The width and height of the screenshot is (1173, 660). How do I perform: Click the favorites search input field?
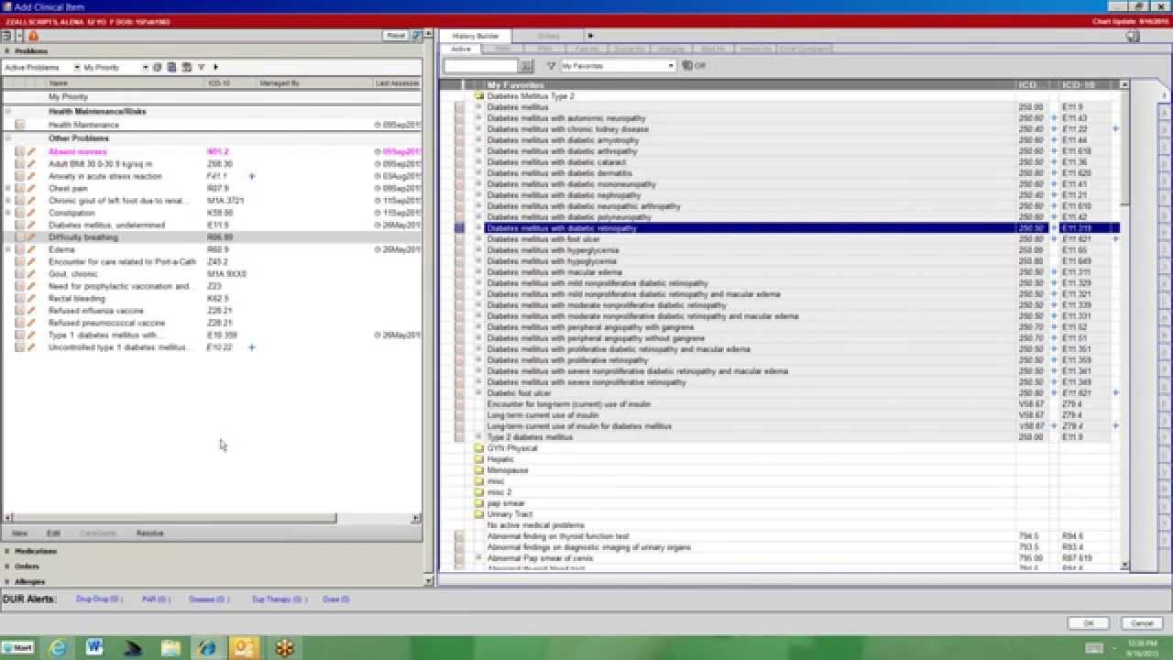[x=481, y=66]
